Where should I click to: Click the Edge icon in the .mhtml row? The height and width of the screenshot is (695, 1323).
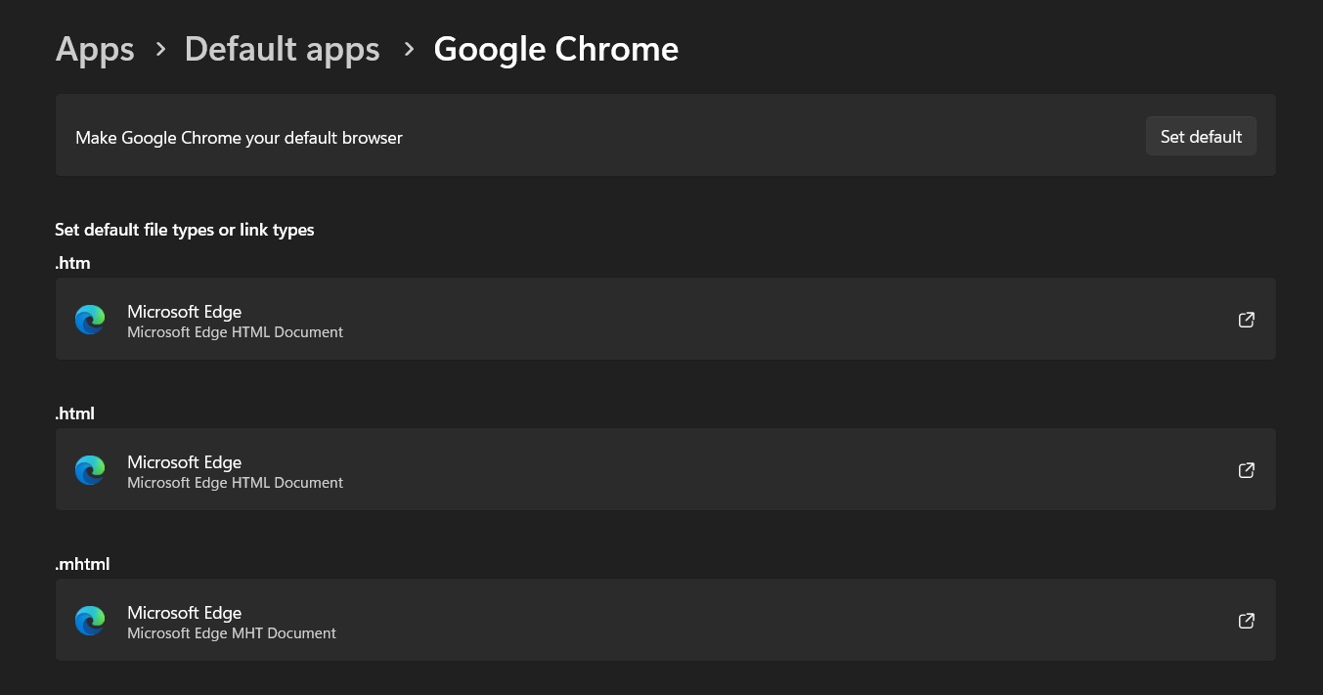[90, 621]
